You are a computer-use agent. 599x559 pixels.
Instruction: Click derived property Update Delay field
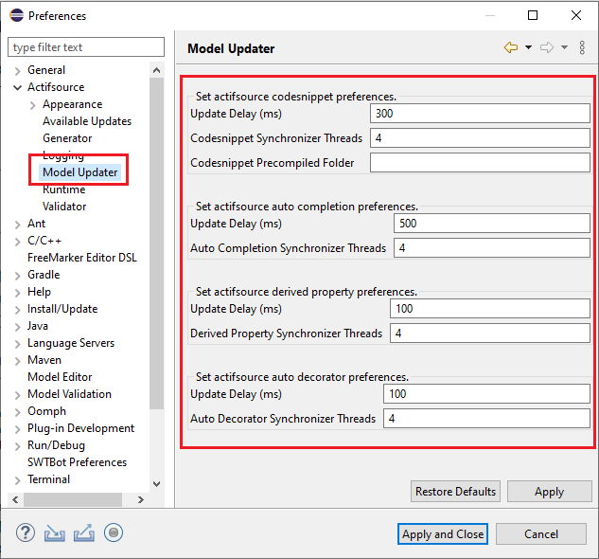point(490,308)
